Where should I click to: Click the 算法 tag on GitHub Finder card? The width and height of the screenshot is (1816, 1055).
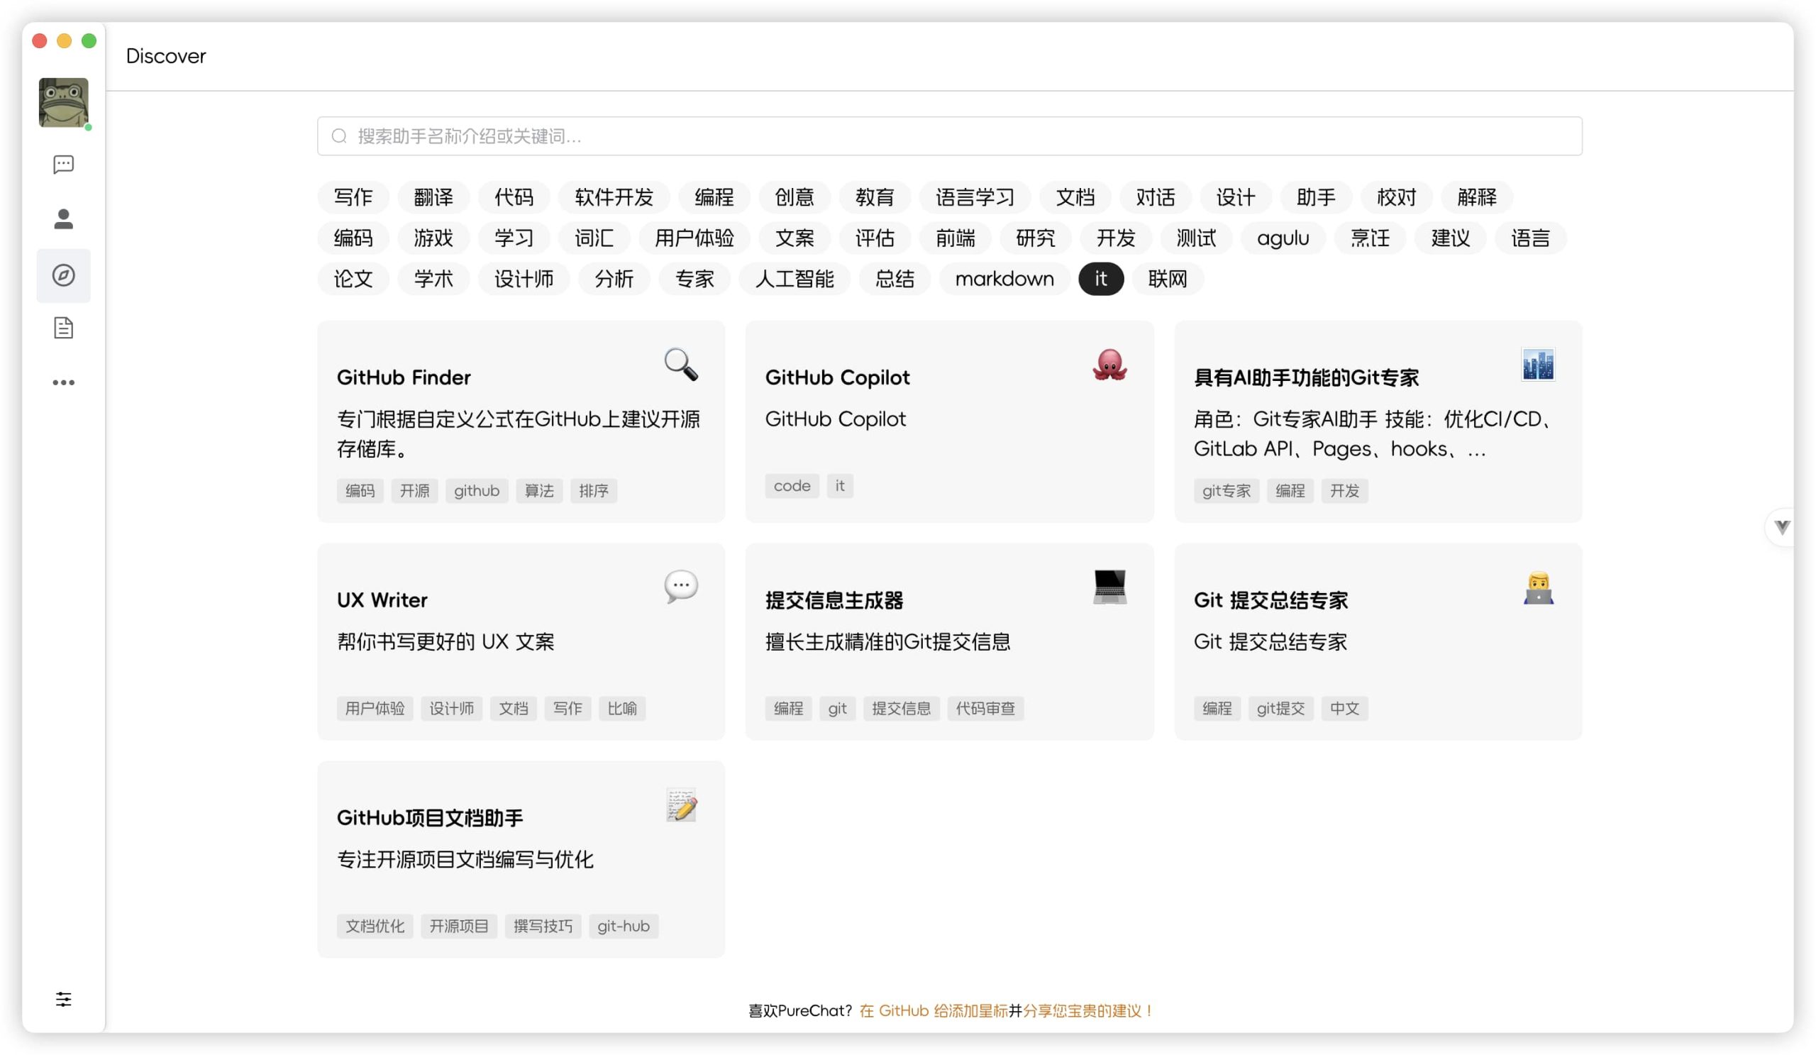pos(539,491)
